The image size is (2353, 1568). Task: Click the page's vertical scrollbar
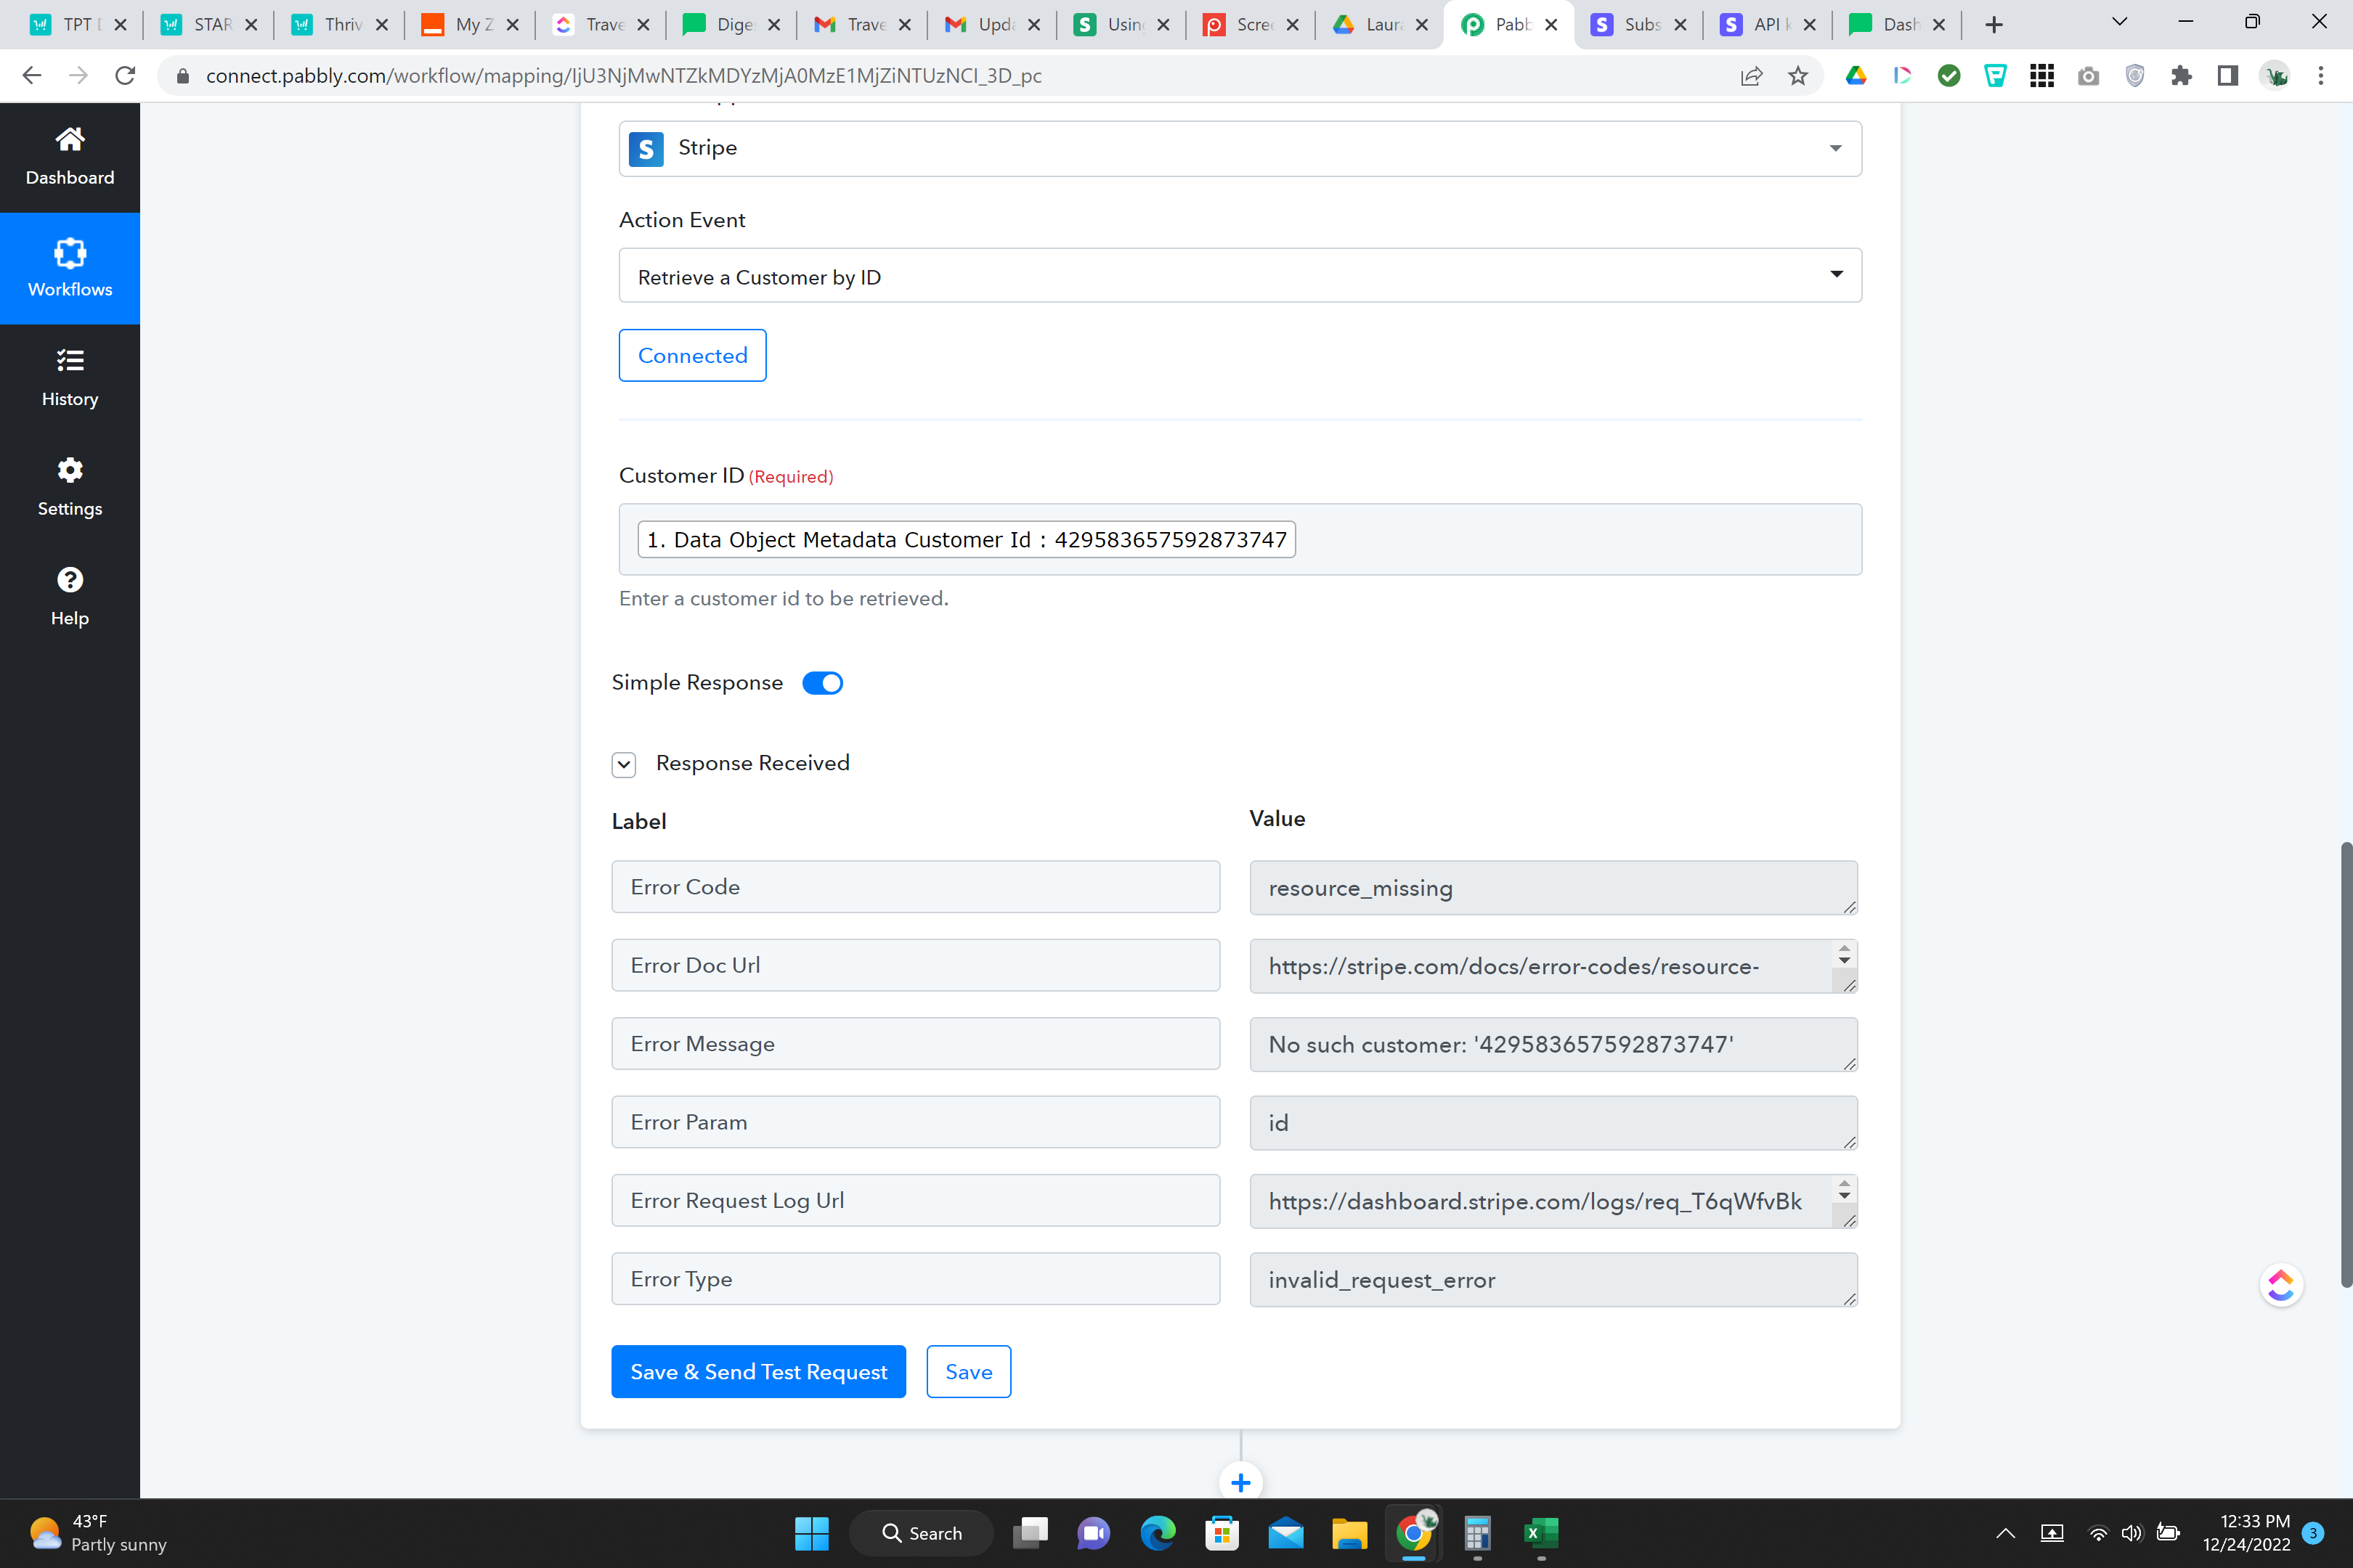click(x=2345, y=1065)
